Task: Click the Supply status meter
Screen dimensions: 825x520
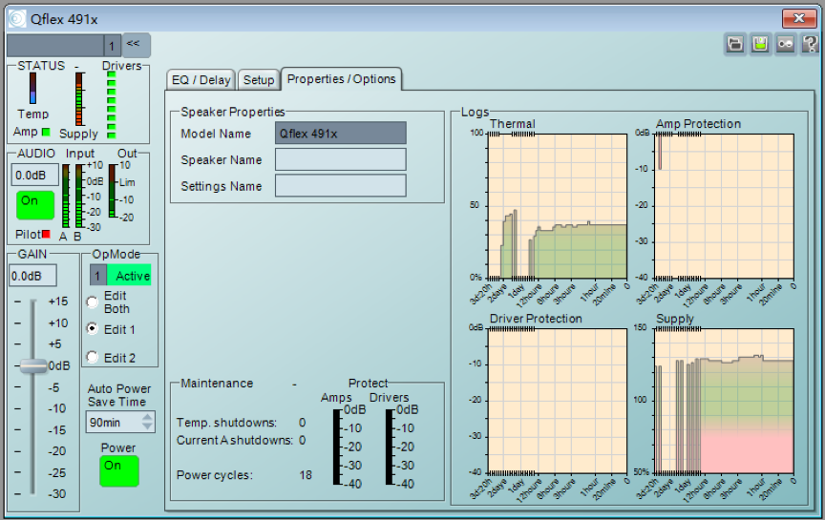Action: pos(79,99)
